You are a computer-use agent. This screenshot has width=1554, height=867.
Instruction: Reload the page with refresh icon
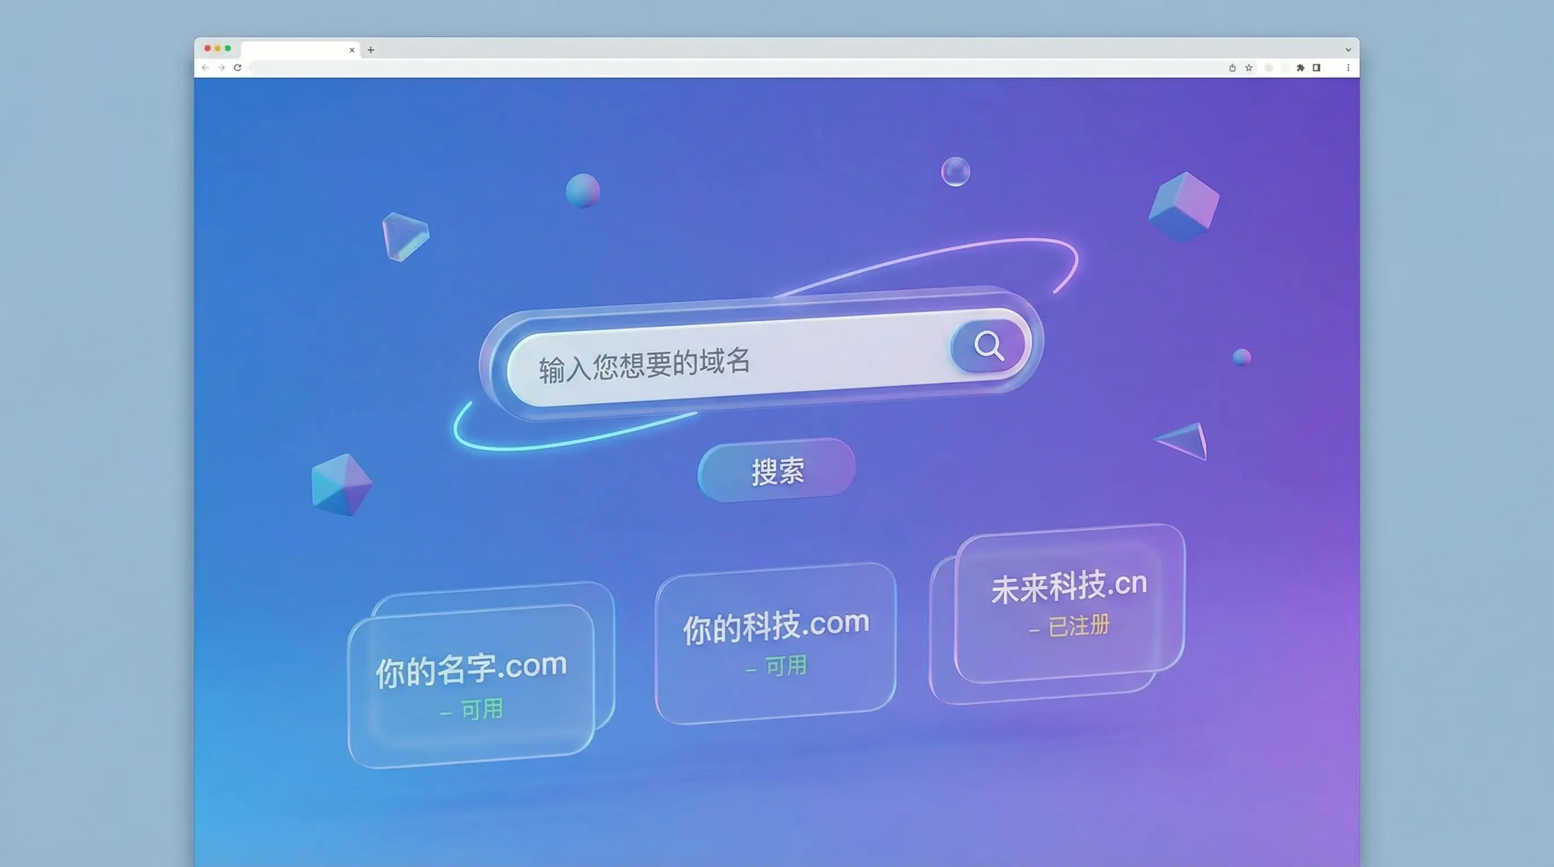[x=238, y=68]
